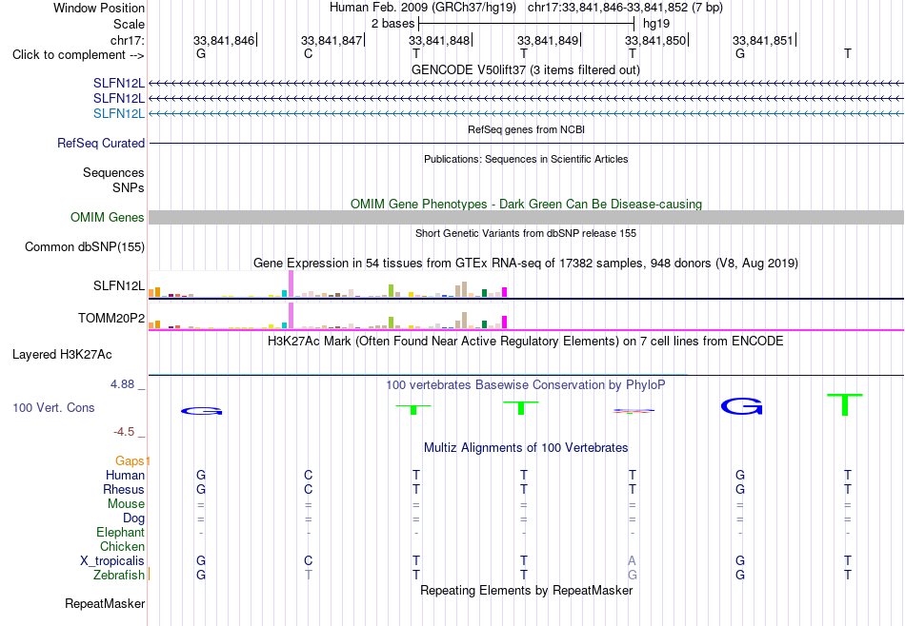Screen dimensions: 905x626
Task: Click the Zebrafish alignment row label
Action: pos(119,575)
